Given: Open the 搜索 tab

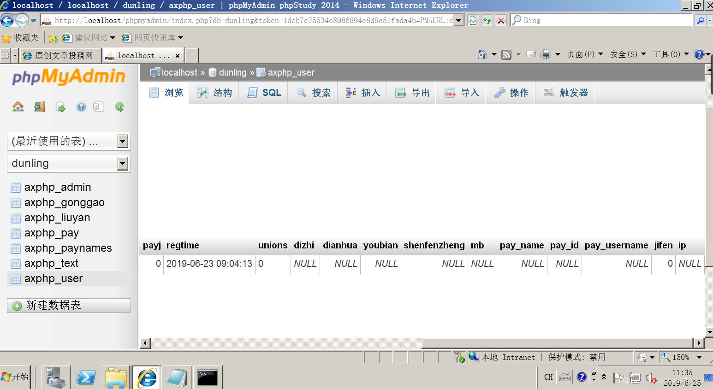Looking at the screenshot, I should click(x=313, y=93).
